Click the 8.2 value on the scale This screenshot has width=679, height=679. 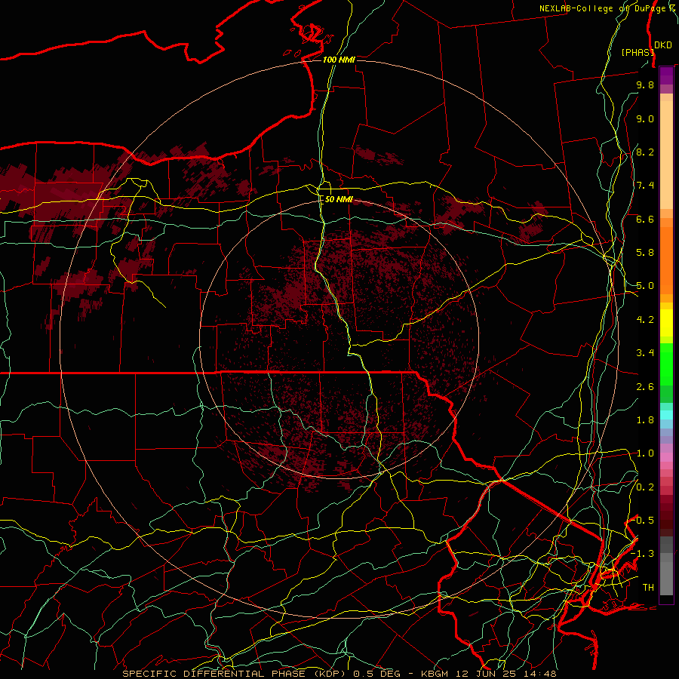coord(645,152)
